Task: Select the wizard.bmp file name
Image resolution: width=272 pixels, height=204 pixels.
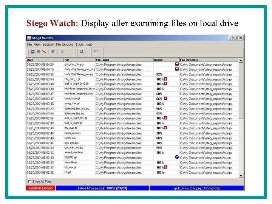Action: pos(71,162)
